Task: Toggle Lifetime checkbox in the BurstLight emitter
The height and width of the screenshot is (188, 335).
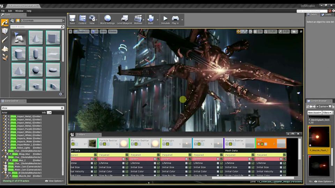Action: click(x=190, y=163)
